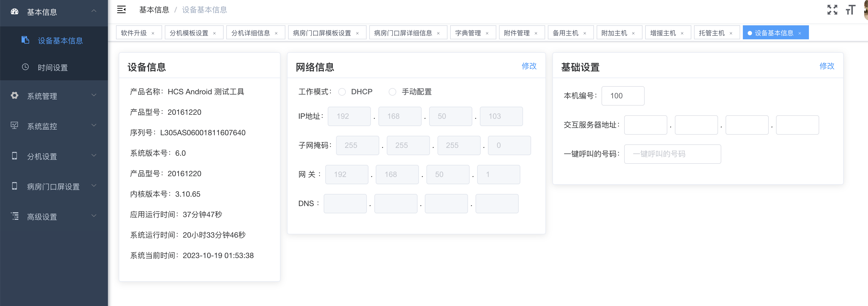
Task: Click the 本机编号 input field
Action: (623, 96)
